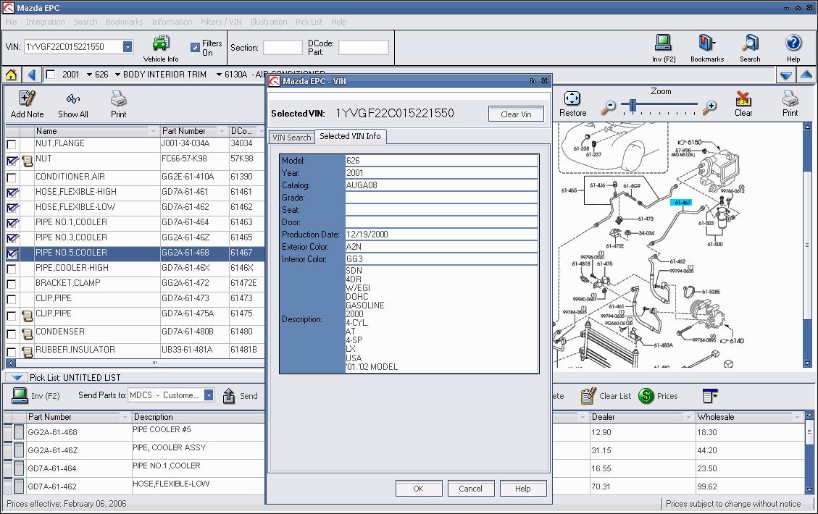Clear diagram selections icon
This screenshot has width=818, height=514.
743,98
